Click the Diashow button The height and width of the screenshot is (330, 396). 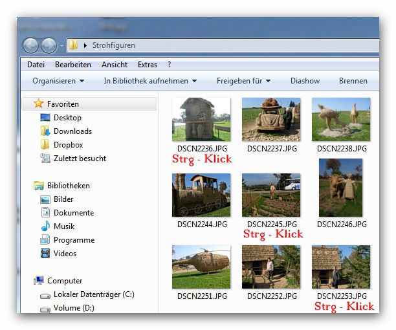click(x=305, y=81)
